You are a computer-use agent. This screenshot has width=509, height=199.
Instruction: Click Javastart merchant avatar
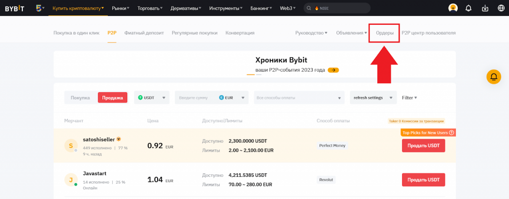[x=71, y=180]
